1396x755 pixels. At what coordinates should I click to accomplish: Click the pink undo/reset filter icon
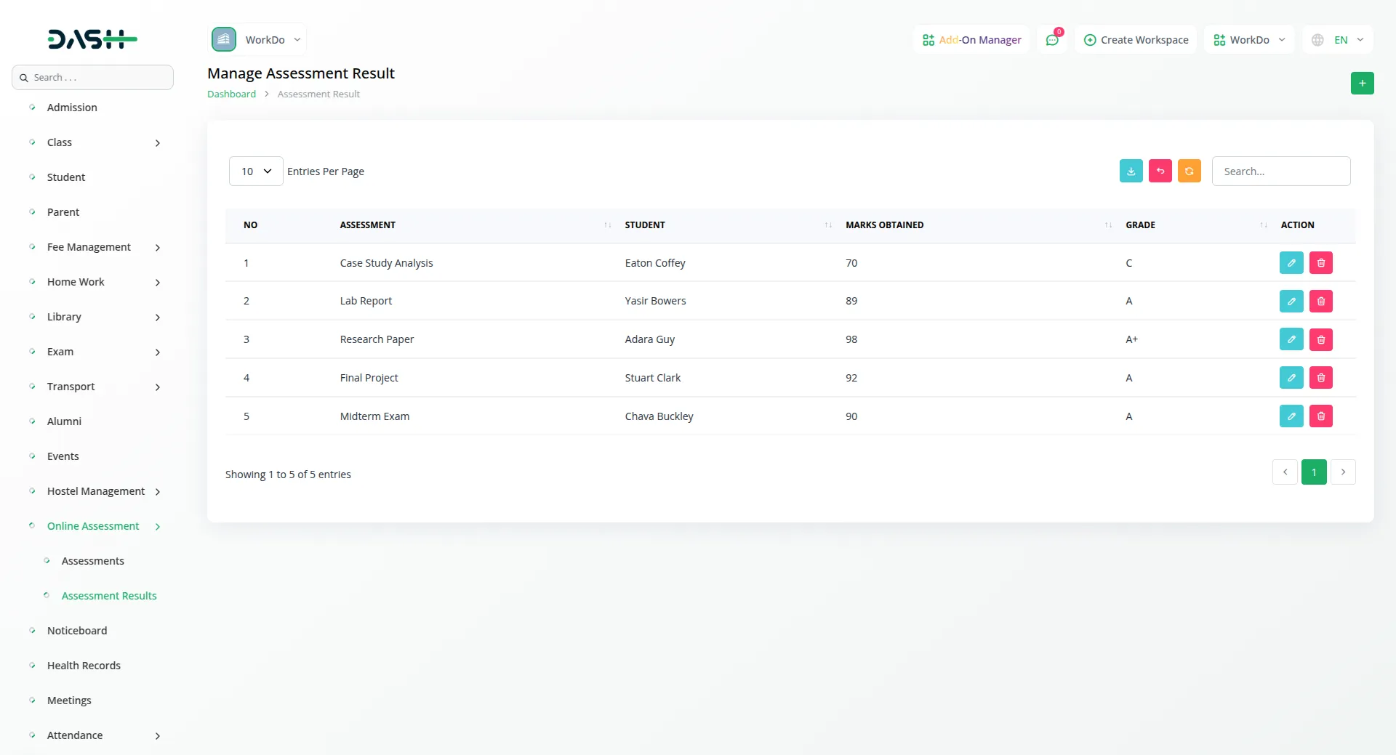point(1160,171)
